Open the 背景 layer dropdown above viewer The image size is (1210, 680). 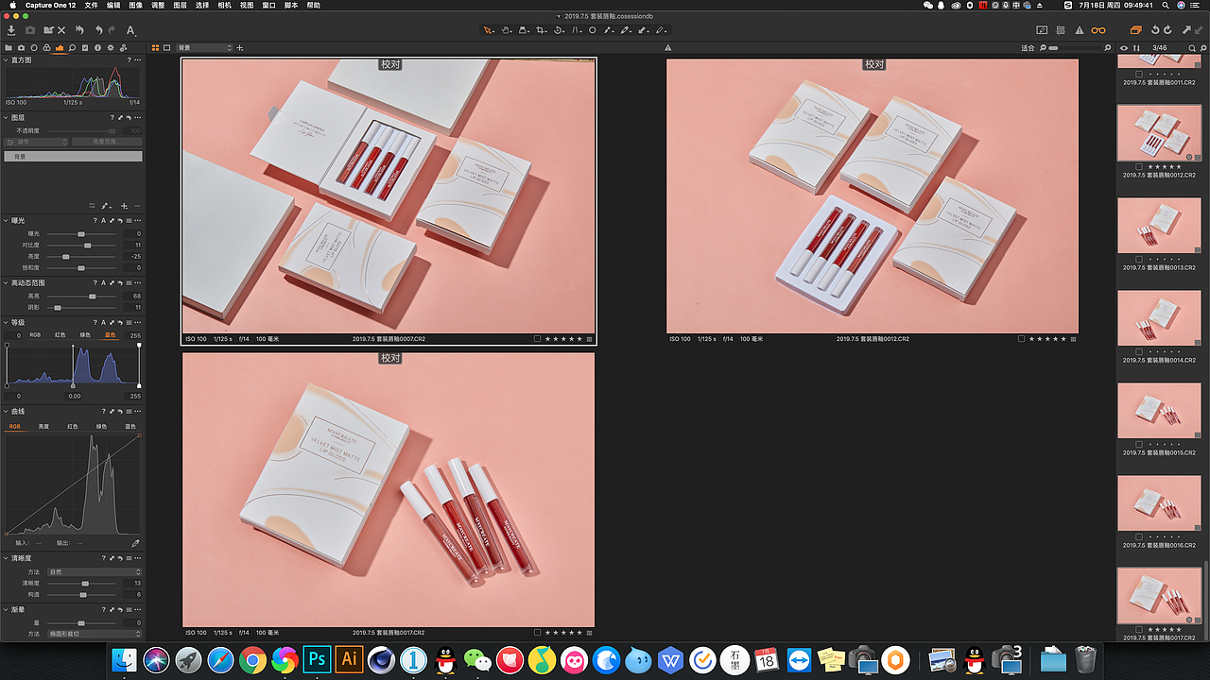click(x=204, y=47)
